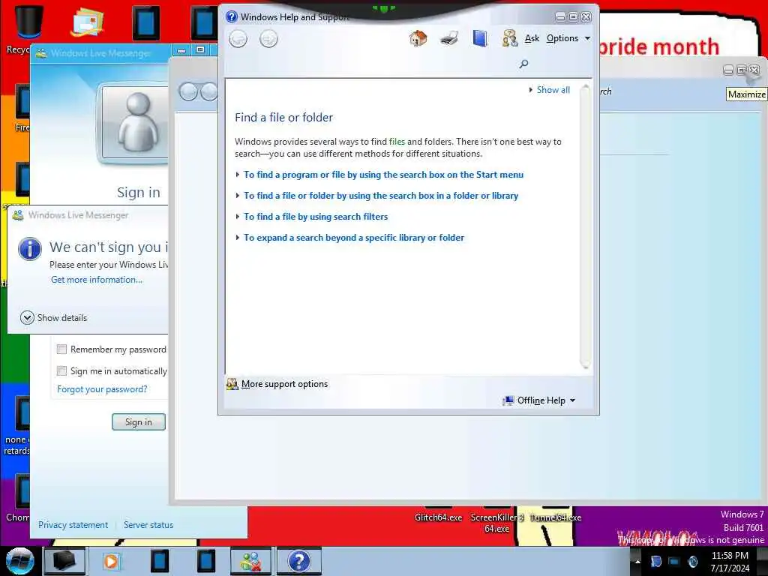The width and height of the screenshot is (768, 576).
Task: Open the Offline Help dropdown
Action: (539, 400)
